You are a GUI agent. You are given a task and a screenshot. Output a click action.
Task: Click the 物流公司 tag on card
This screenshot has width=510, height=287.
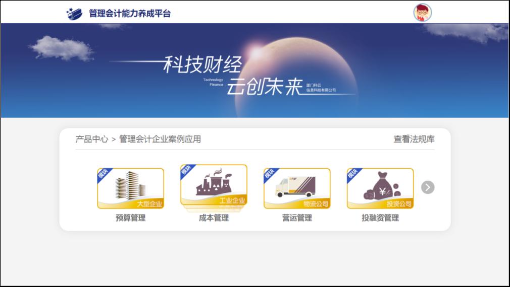coord(316,204)
